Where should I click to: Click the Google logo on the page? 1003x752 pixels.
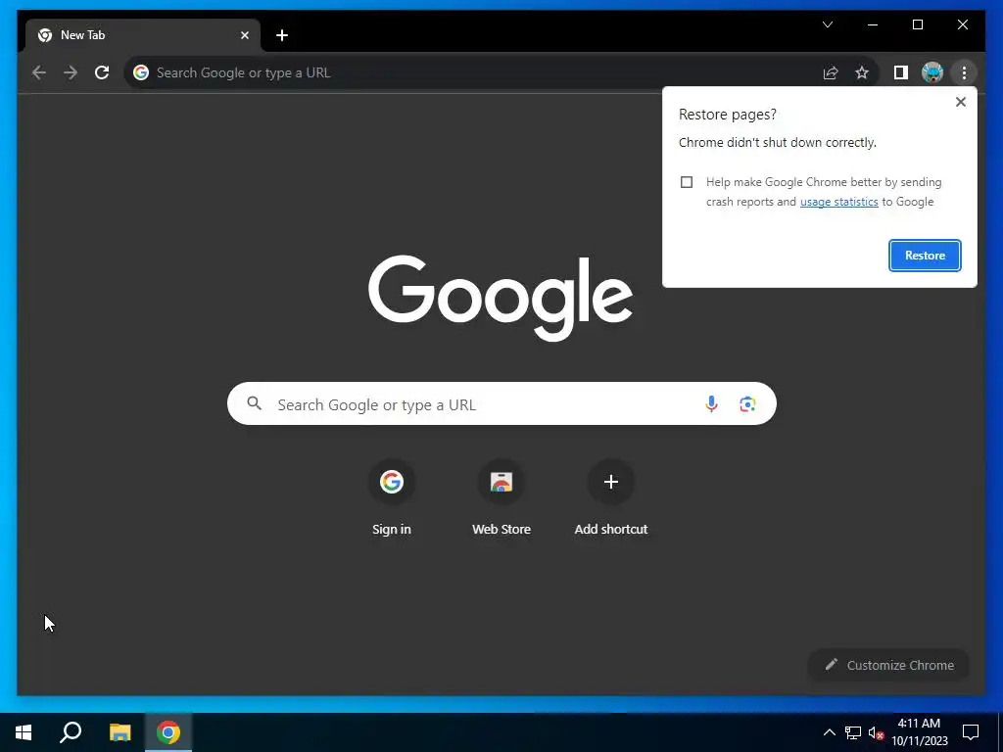click(501, 298)
